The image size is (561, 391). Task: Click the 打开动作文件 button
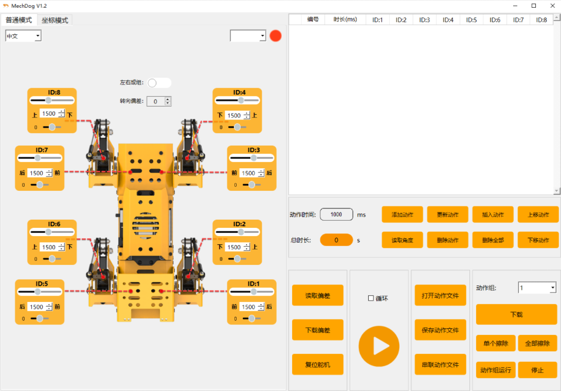point(441,295)
